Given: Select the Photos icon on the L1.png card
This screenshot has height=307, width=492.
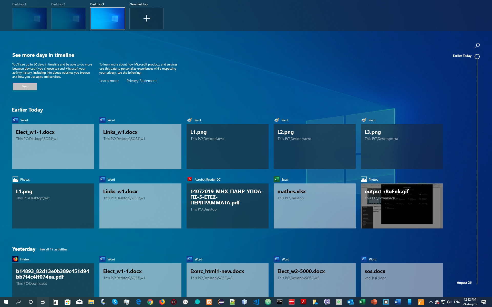Looking at the screenshot, I should click(x=16, y=179).
